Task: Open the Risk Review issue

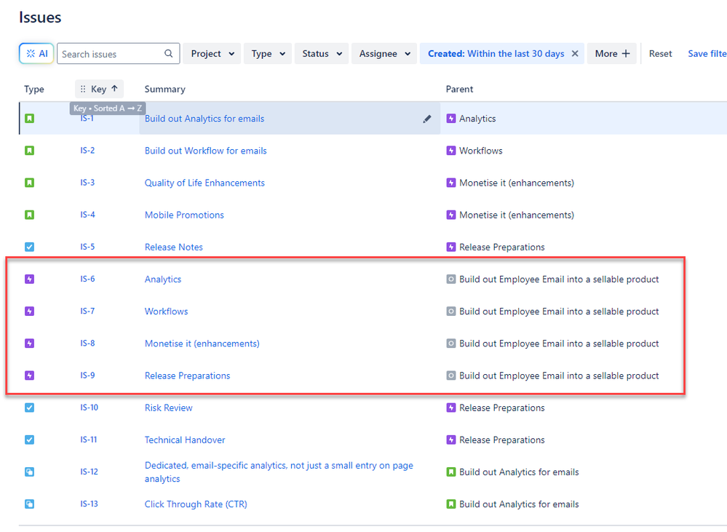Action: 168,408
